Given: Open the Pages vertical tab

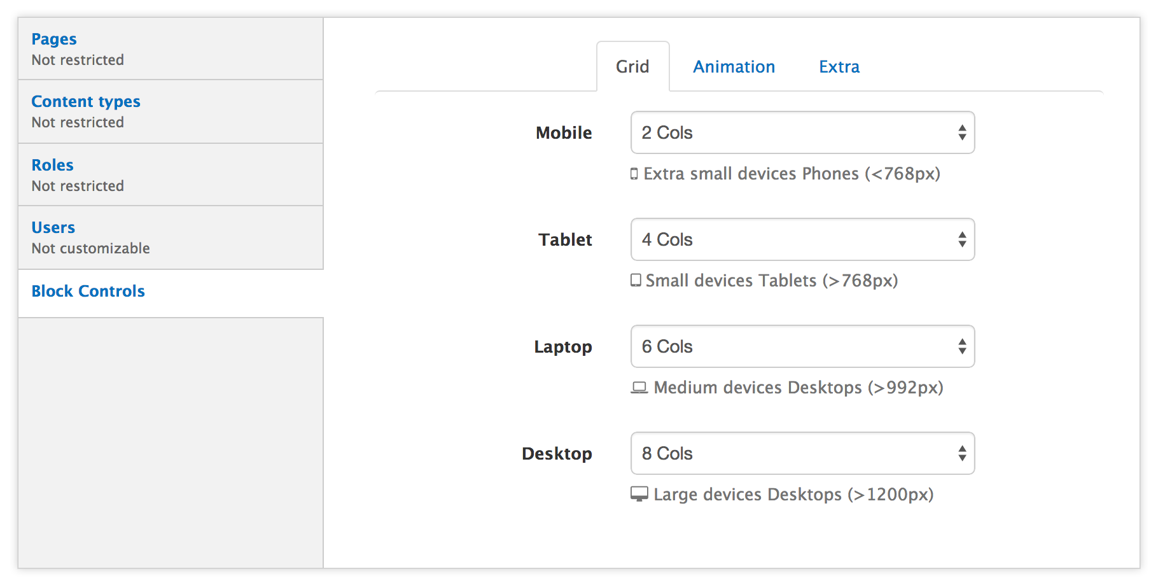Looking at the screenshot, I should 54,39.
